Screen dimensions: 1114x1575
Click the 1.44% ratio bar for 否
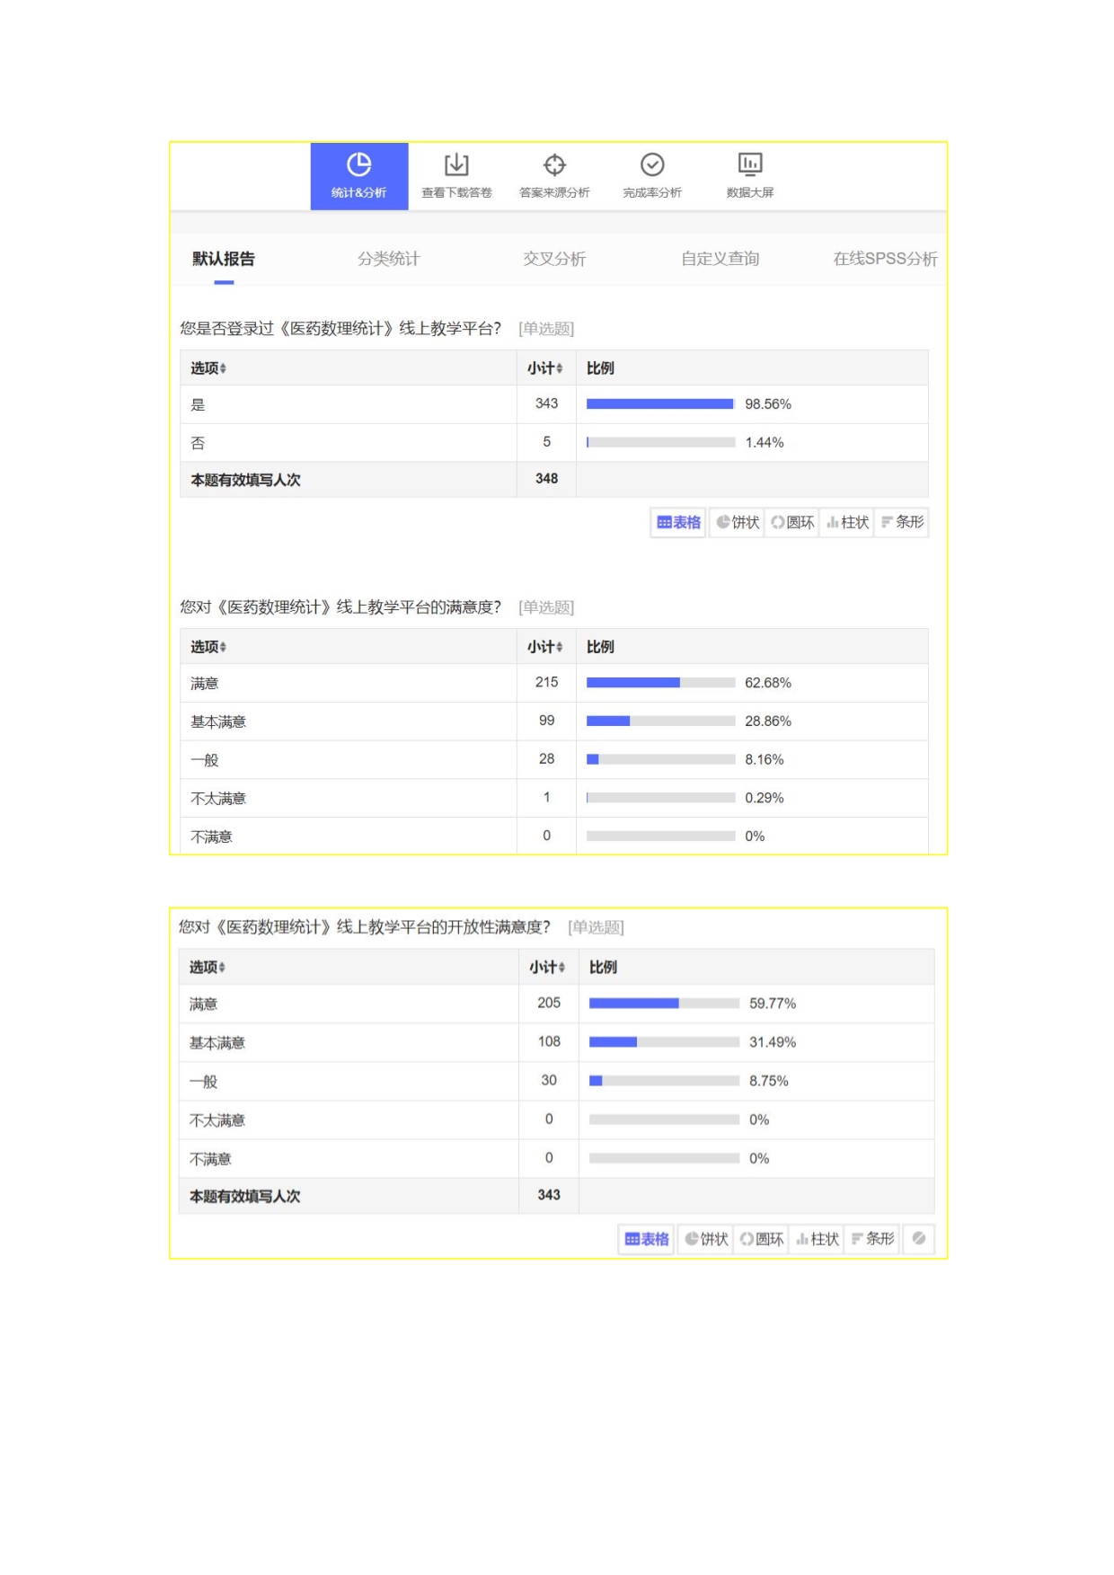pyautogui.click(x=660, y=442)
